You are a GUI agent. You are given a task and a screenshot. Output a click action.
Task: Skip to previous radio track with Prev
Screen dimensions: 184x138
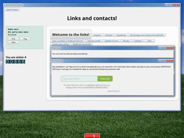pyautogui.click(x=13, y=39)
